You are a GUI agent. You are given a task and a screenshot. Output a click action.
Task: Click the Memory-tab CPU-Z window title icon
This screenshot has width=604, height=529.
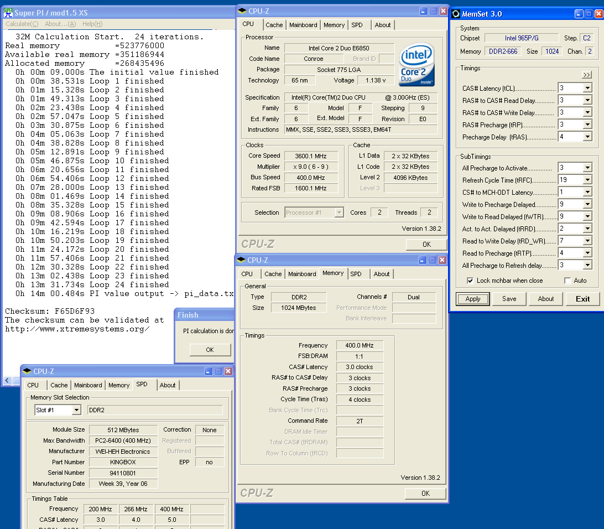pos(241,260)
